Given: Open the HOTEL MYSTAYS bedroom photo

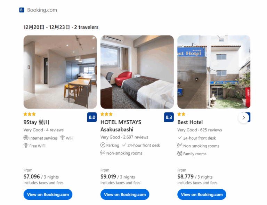Looking at the screenshot, I should [137, 72].
